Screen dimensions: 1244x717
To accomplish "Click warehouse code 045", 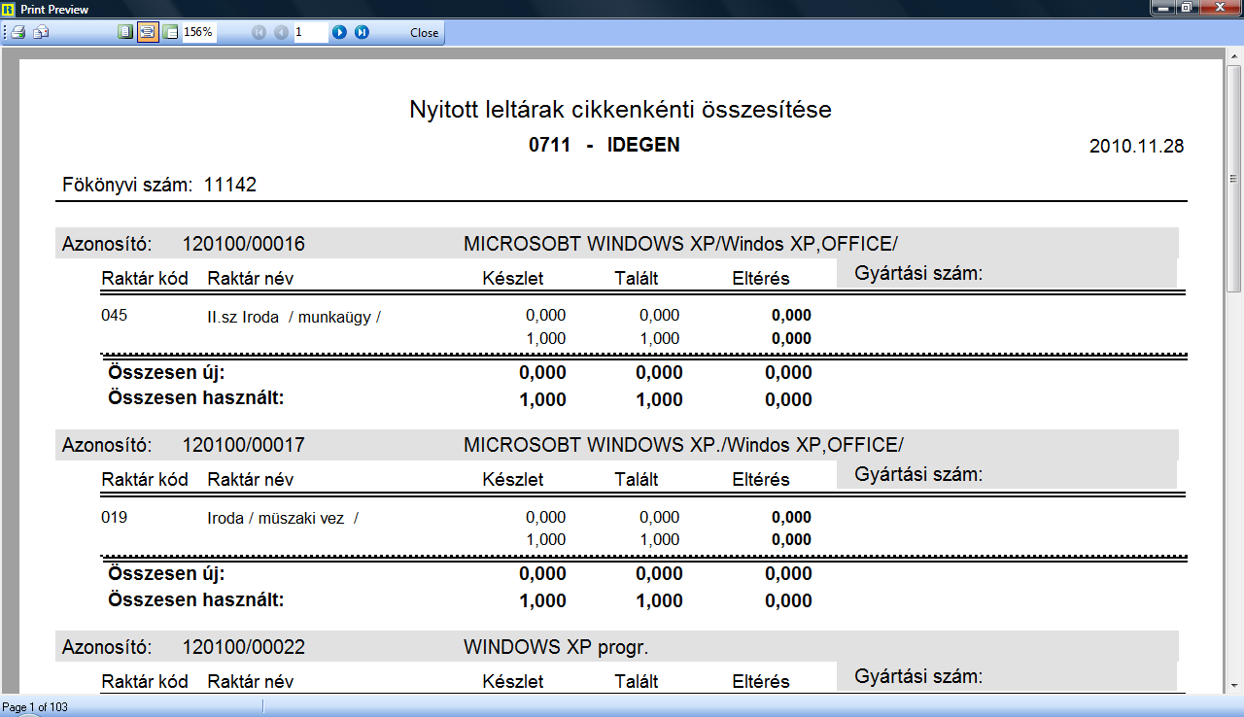I will (114, 316).
